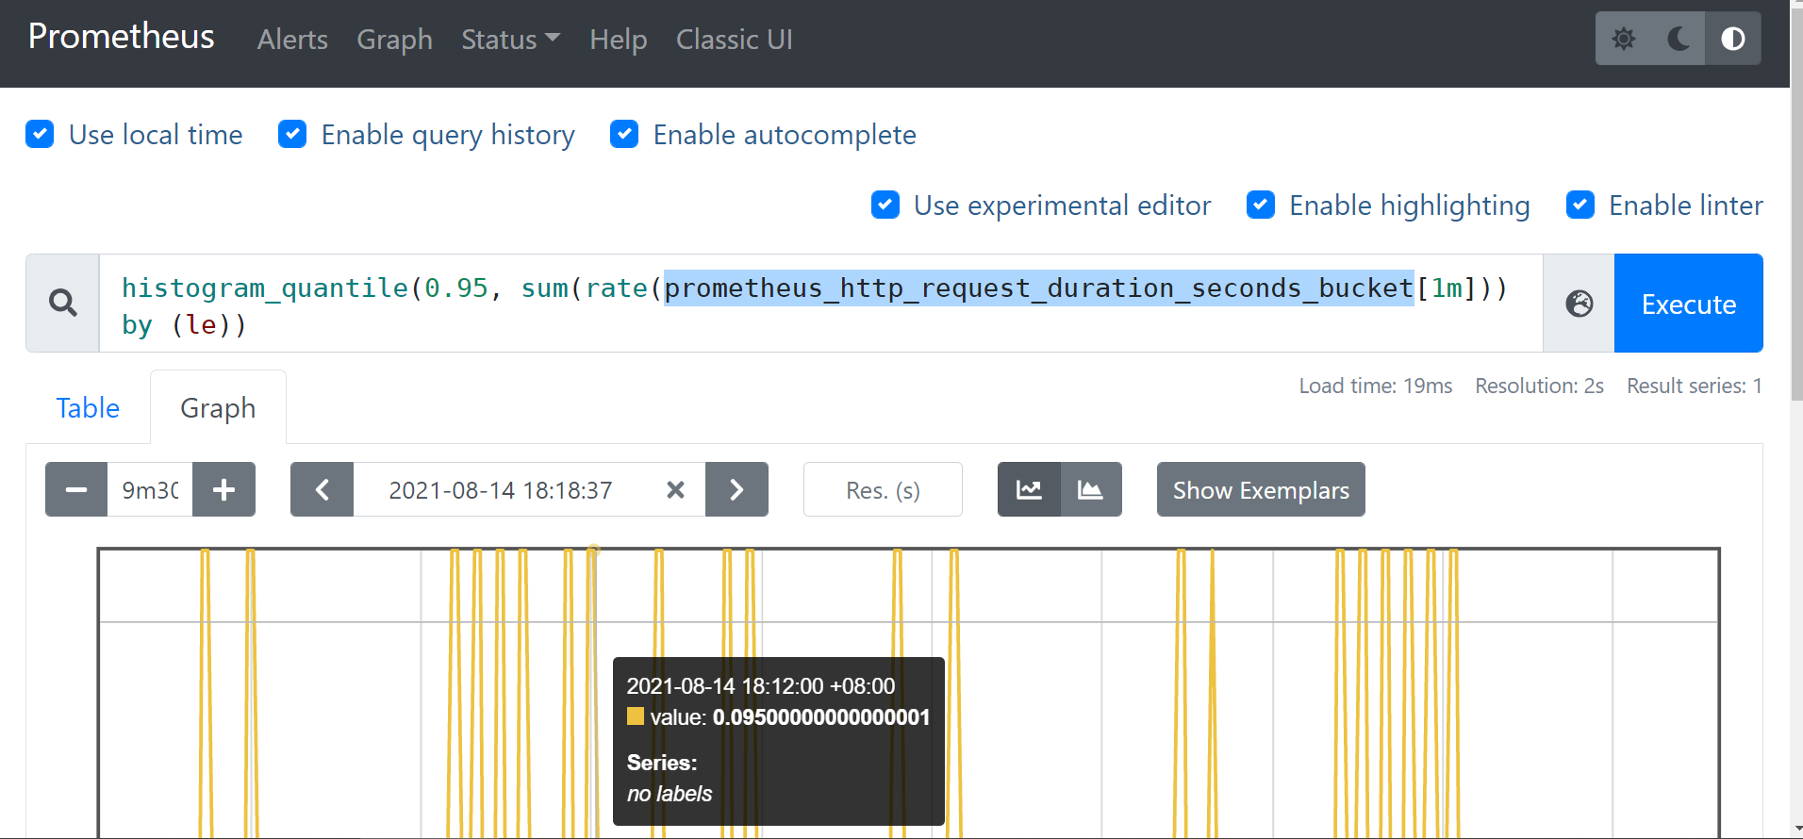Toggle Enable autocomplete checkbox
The height and width of the screenshot is (839, 1803).
[624, 134]
